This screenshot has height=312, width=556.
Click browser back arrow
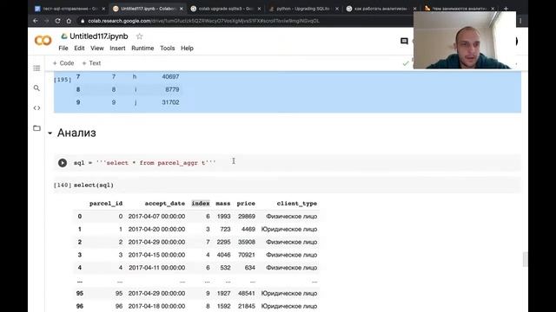click(x=36, y=21)
